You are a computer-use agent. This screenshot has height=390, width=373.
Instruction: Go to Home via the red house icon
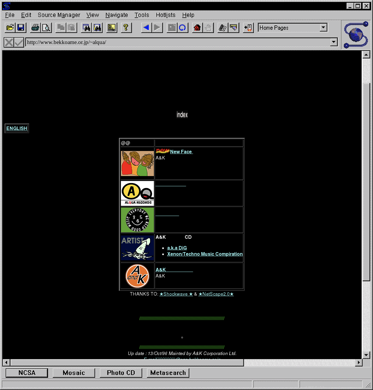(x=197, y=28)
